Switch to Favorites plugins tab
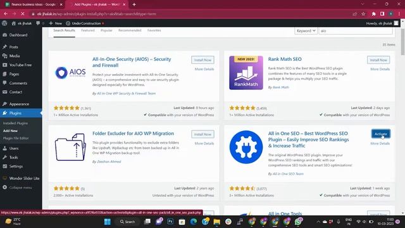The height and width of the screenshot is (228, 405). pyautogui.click(x=154, y=30)
